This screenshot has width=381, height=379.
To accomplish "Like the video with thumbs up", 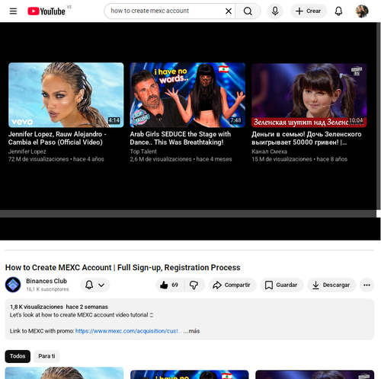I will tap(169, 285).
